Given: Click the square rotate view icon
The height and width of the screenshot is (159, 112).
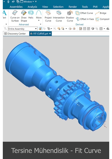Looking at the screenshot, I should coord(88,29).
